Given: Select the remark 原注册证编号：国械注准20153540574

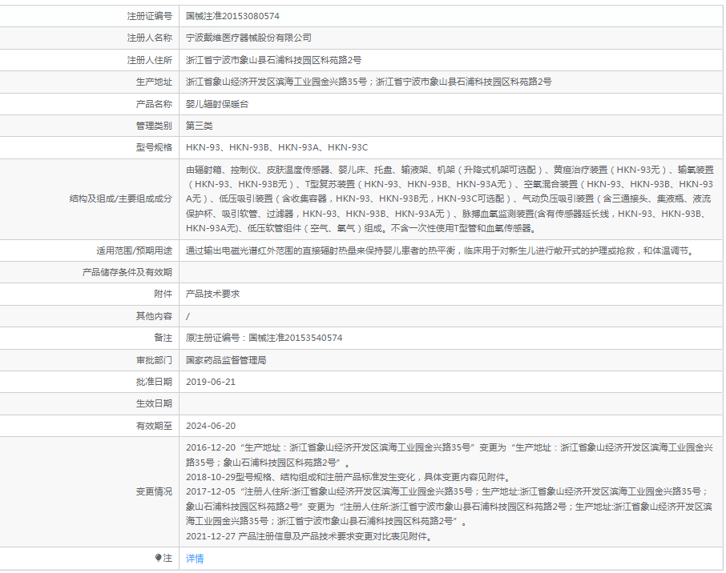Looking at the screenshot, I should [264, 338].
